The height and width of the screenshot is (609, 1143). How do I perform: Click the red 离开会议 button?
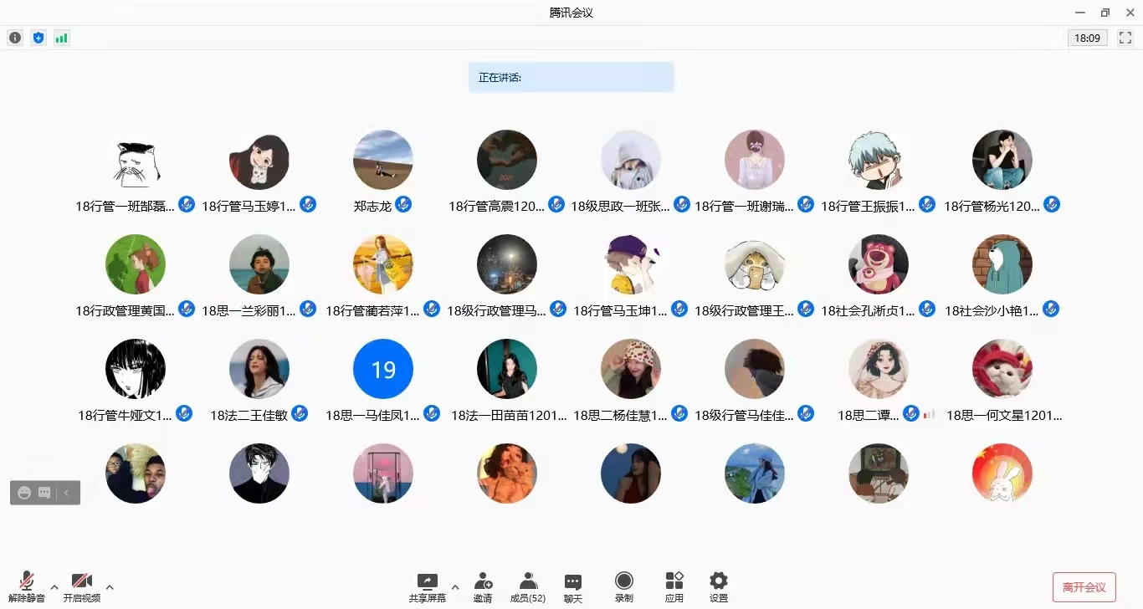(x=1084, y=587)
